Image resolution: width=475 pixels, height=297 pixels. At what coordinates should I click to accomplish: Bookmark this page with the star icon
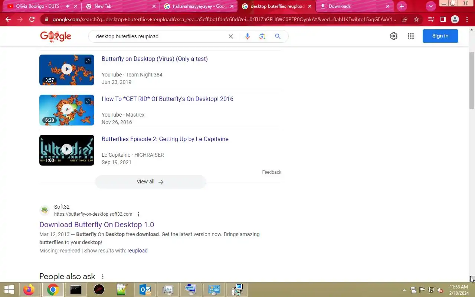pyautogui.click(x=416, y=19)
